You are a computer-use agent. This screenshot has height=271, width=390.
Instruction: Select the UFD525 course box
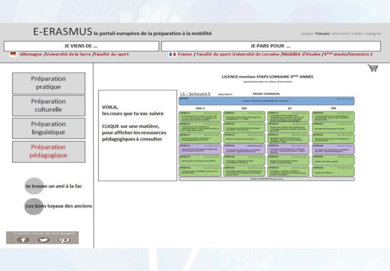(244, 160)
